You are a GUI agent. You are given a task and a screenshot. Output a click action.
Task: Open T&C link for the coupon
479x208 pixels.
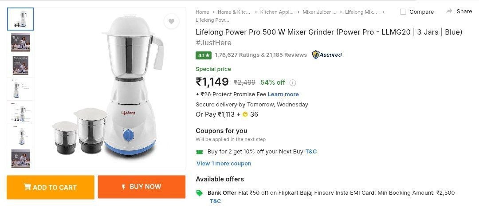311,152
